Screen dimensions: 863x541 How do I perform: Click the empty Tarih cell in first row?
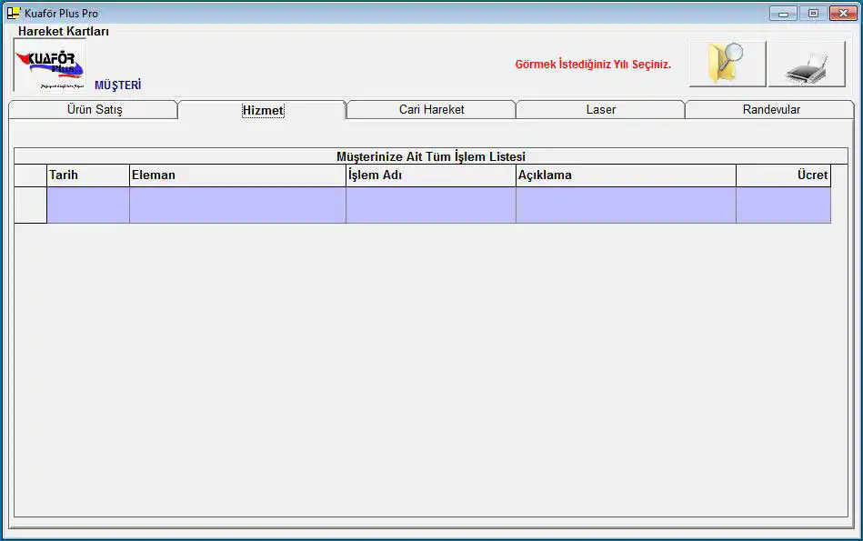coord(87,205)
